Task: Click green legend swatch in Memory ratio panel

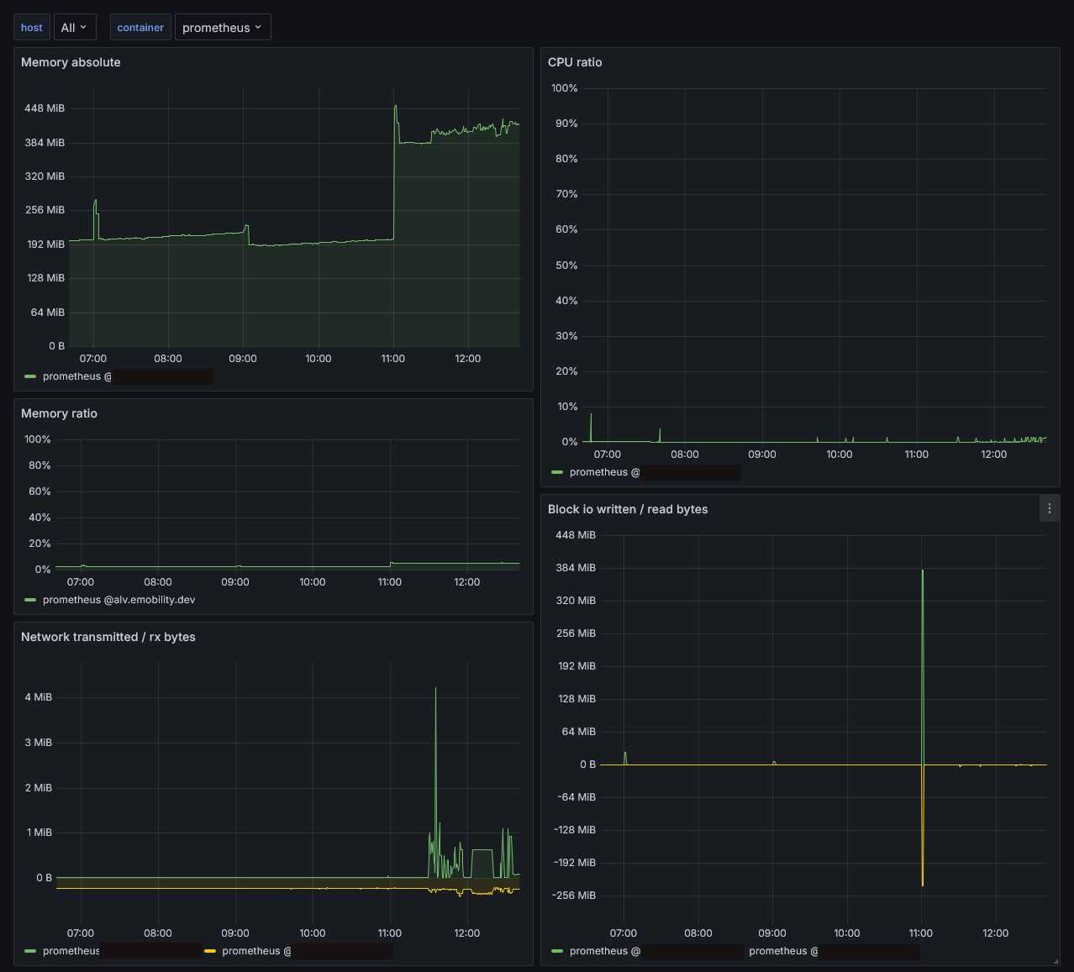Action: (x=31, y=600)
